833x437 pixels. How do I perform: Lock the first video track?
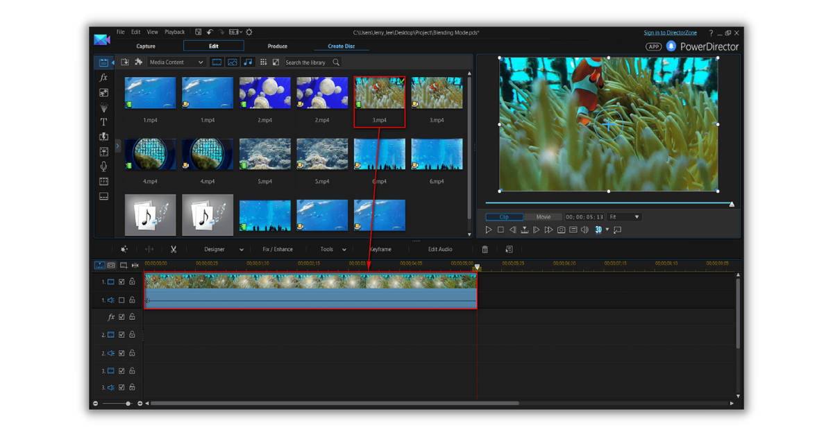(132, 281)
